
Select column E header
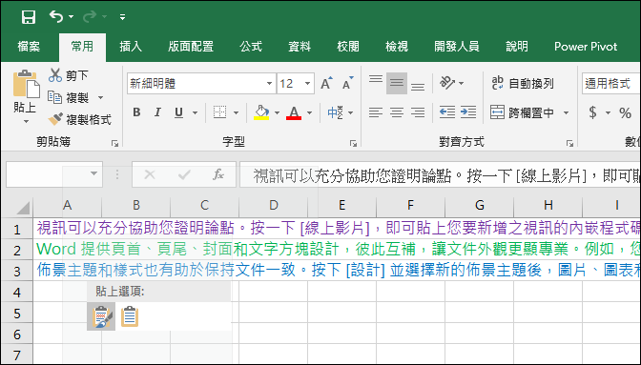click(x=341, y=205)
